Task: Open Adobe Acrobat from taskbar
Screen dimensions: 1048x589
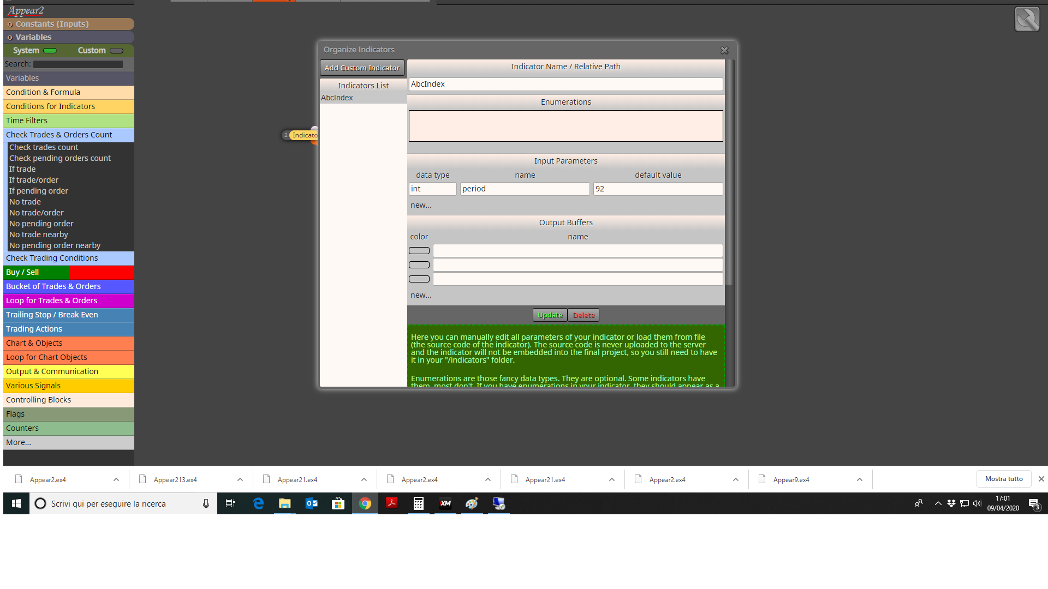Action: coord(391,503)
